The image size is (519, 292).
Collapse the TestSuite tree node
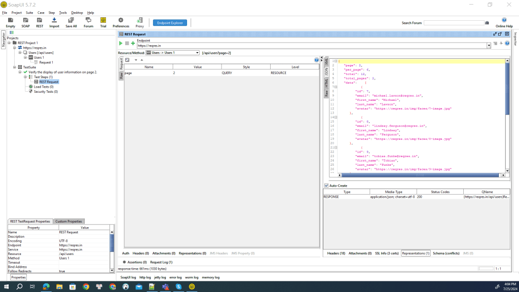coord(15,67)
